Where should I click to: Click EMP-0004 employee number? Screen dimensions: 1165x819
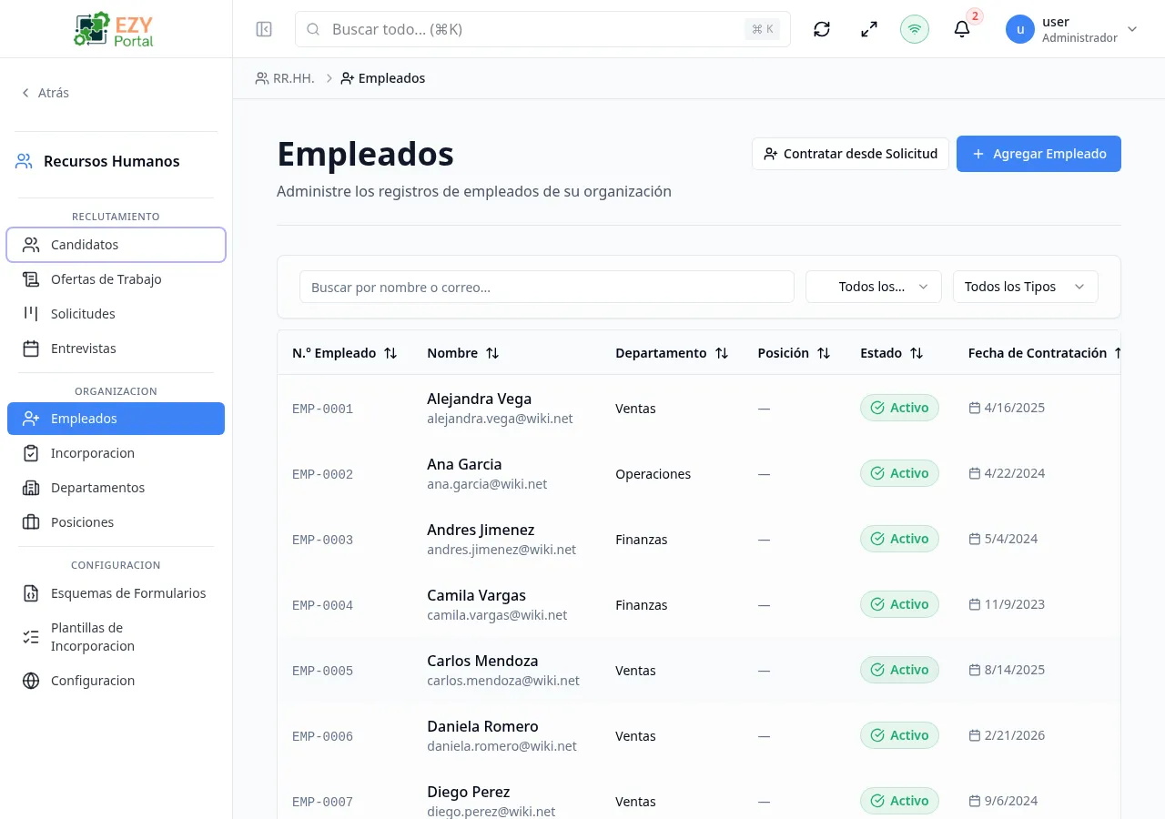322,605
